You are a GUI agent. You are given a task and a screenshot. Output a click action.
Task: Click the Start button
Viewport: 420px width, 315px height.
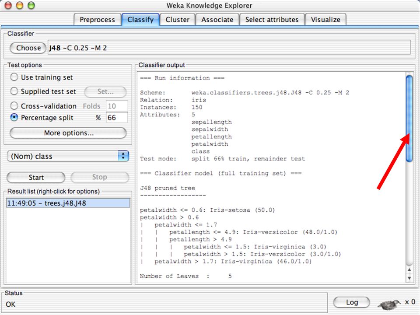point(36,177)
